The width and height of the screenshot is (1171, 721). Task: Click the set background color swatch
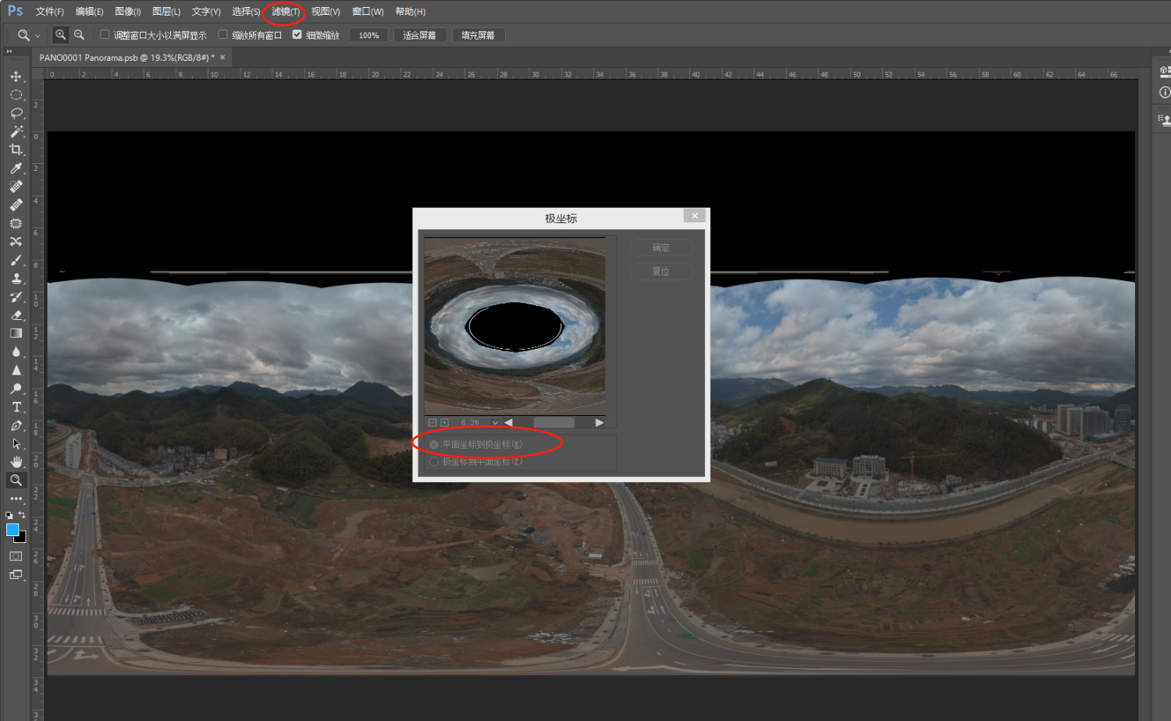tap(22, 538)
